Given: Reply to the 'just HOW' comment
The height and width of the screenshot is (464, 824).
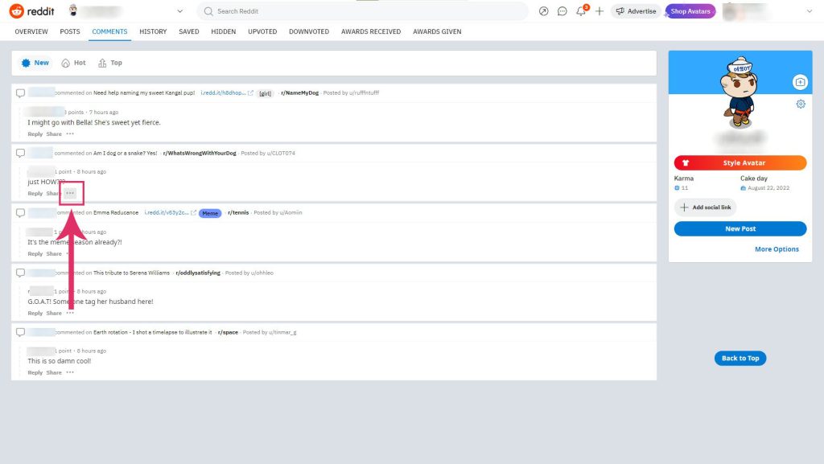Looking at the screenshot, I should tap(35, 193).
